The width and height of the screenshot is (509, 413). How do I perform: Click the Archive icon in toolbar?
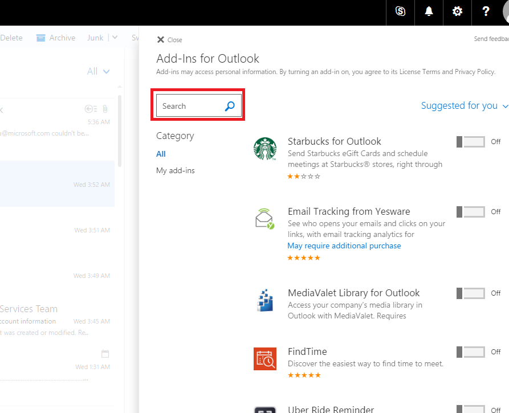pos(40,38)
